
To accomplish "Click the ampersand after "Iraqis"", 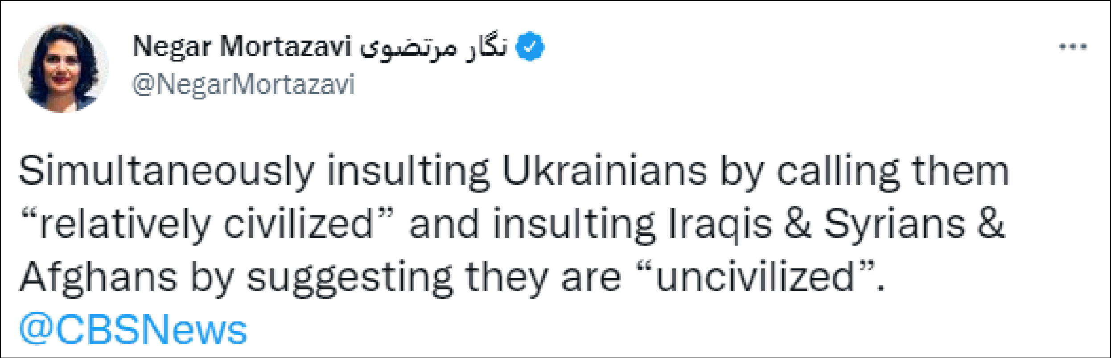I will coord(798,224).
